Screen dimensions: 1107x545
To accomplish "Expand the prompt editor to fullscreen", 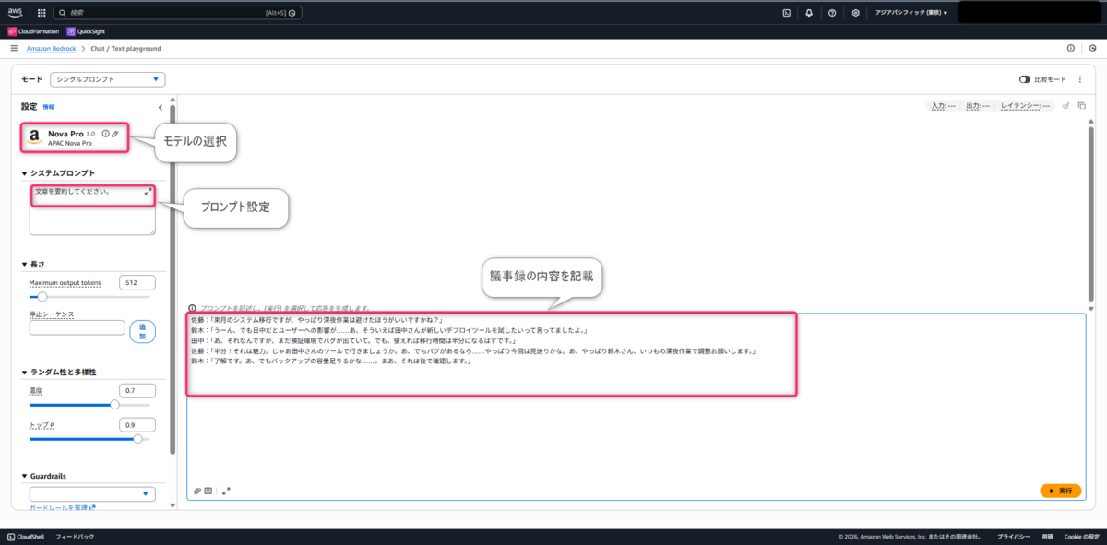I will click(226, 491).
